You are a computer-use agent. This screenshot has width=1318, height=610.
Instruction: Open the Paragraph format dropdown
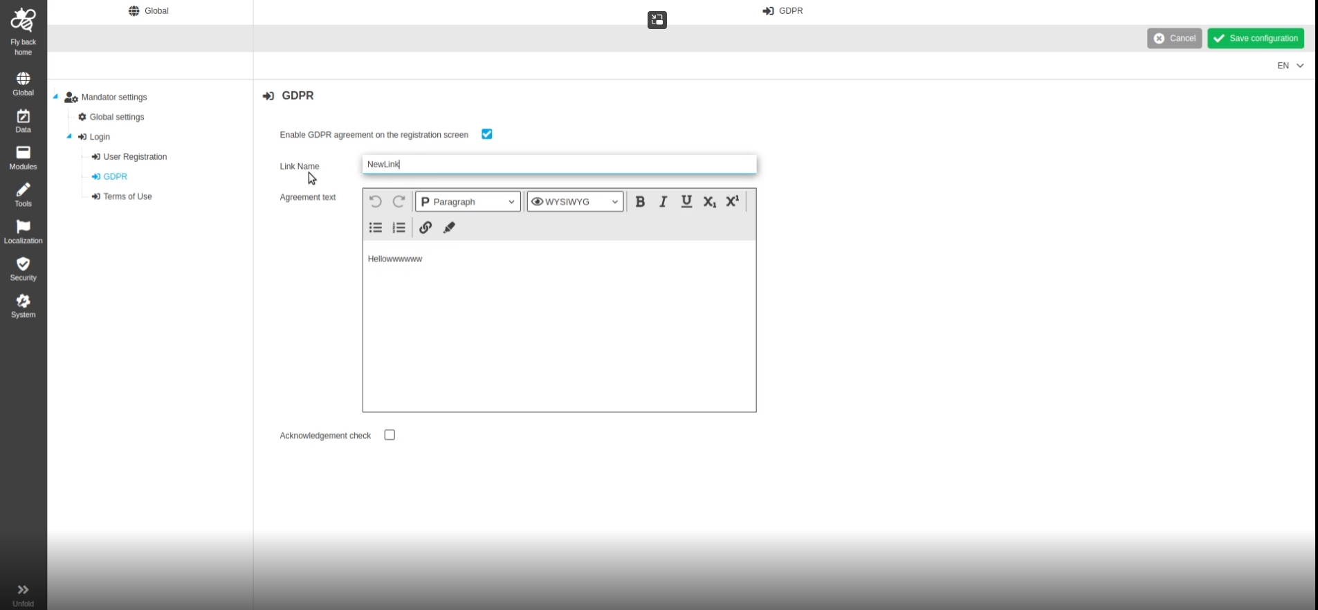coord(468,201)
